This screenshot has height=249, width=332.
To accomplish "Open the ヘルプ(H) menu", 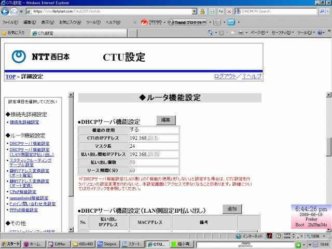I will [113, 22].
